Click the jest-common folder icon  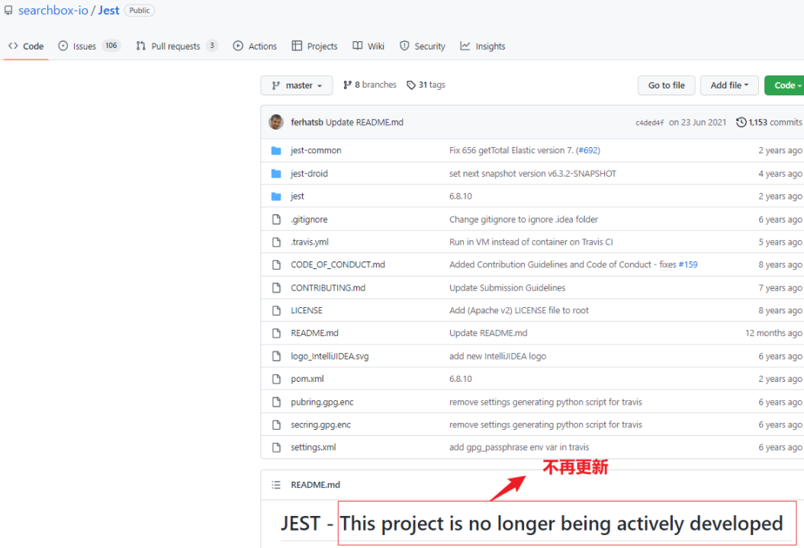point(276,151)
